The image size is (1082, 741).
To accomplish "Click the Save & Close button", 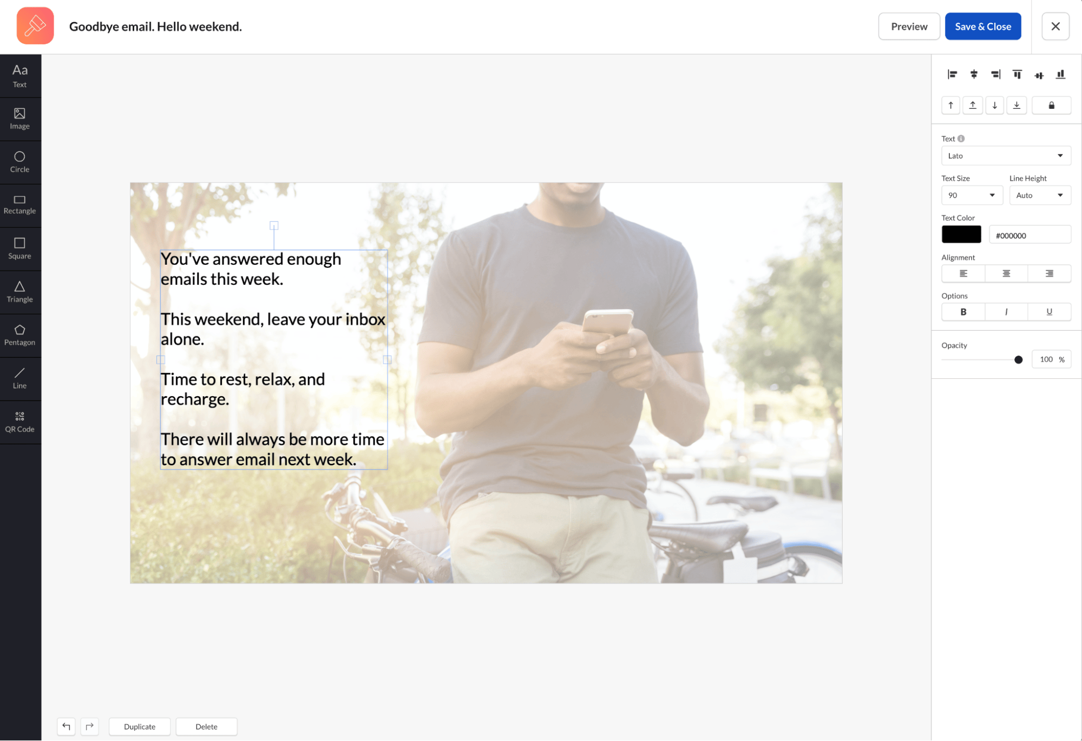I will (x=983, y=26).
